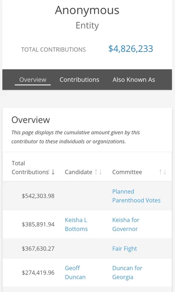Open the Contributions tab

[79, 80]
